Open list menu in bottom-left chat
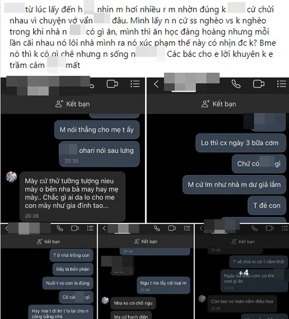 90,228
